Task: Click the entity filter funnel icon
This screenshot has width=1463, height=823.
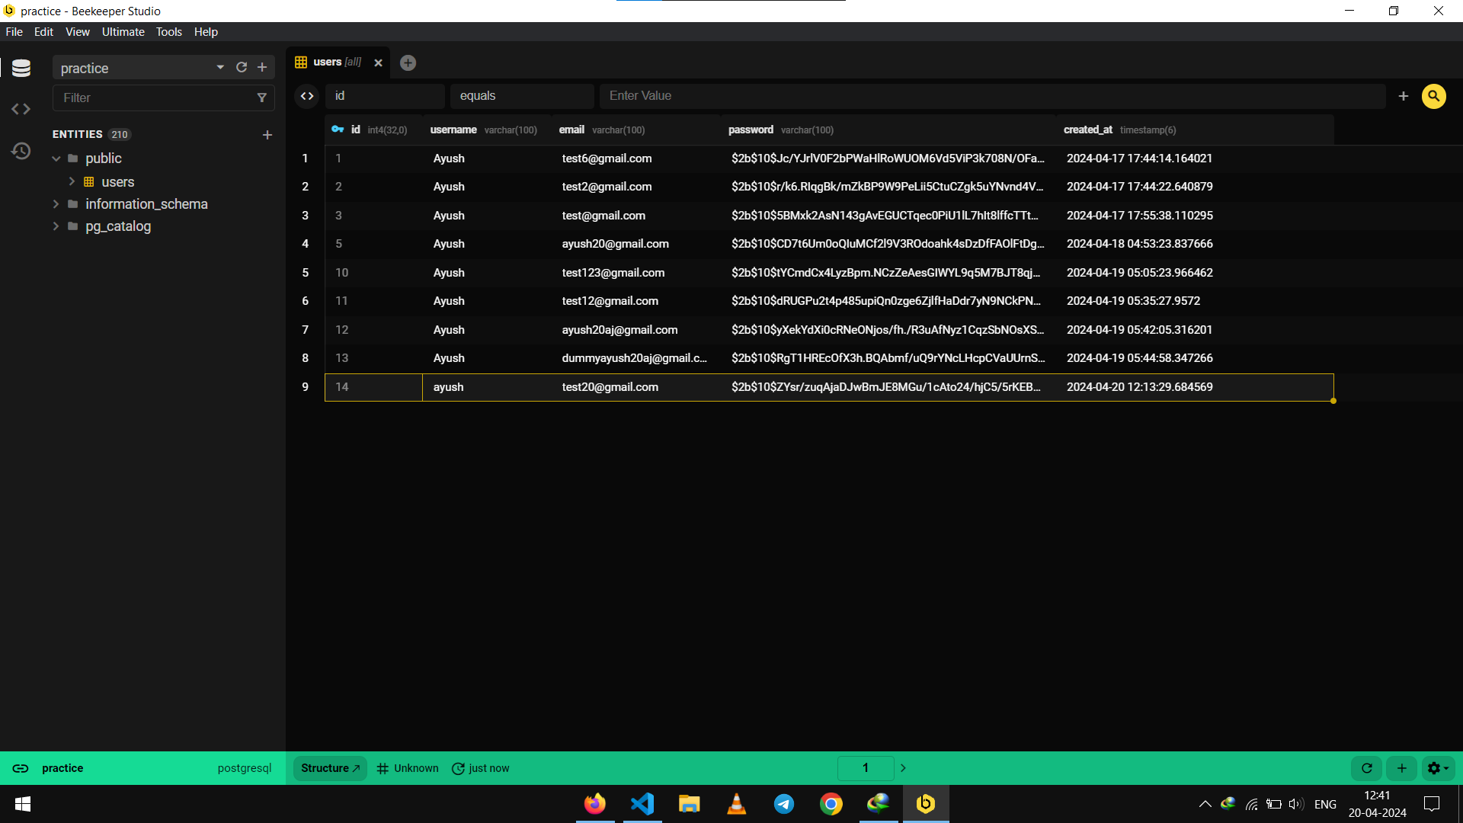Action: click(261, 98)
